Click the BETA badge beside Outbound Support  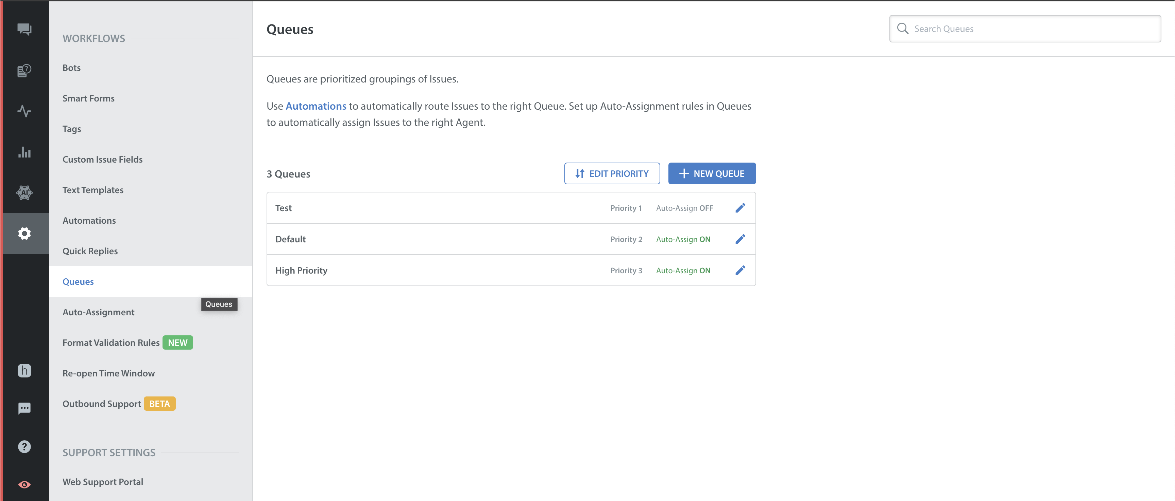(x=160, y=404)
